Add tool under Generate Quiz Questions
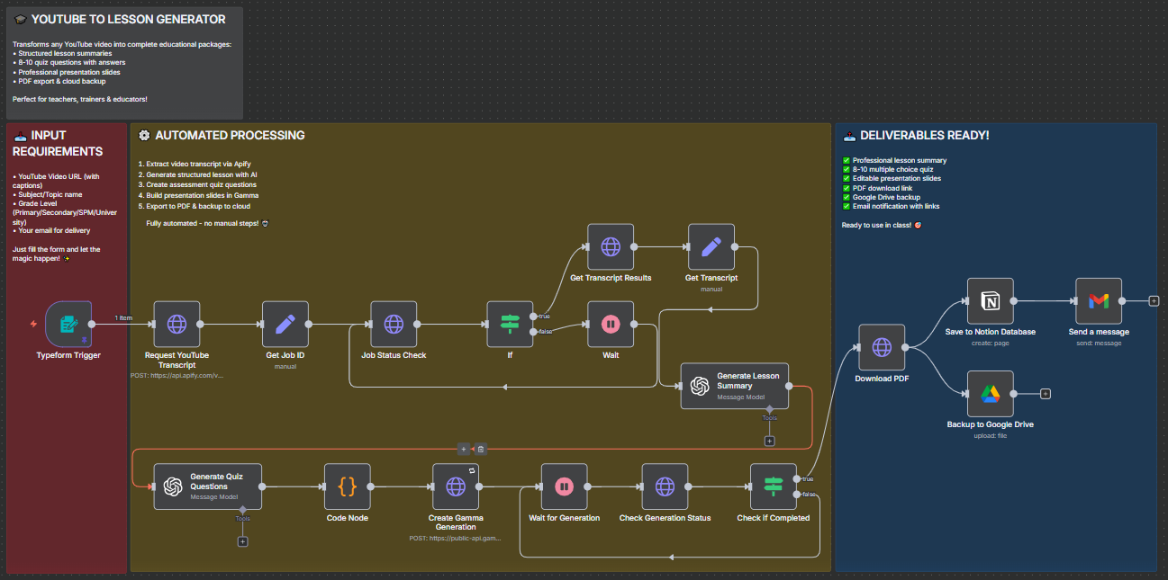The width and height of the screenshot is (1168, 580). [242, 541]
